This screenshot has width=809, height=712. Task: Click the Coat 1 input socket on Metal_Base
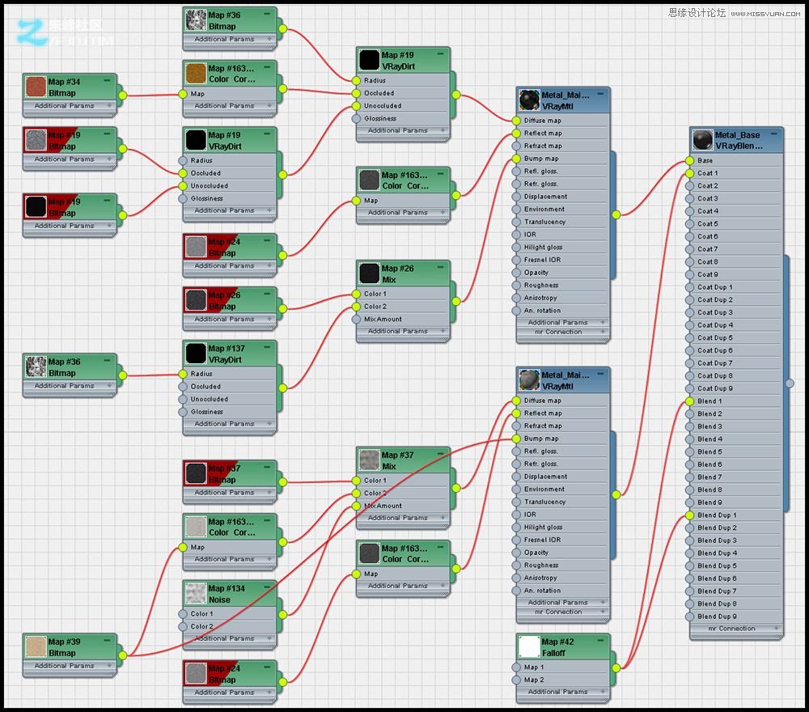(690, 173)
